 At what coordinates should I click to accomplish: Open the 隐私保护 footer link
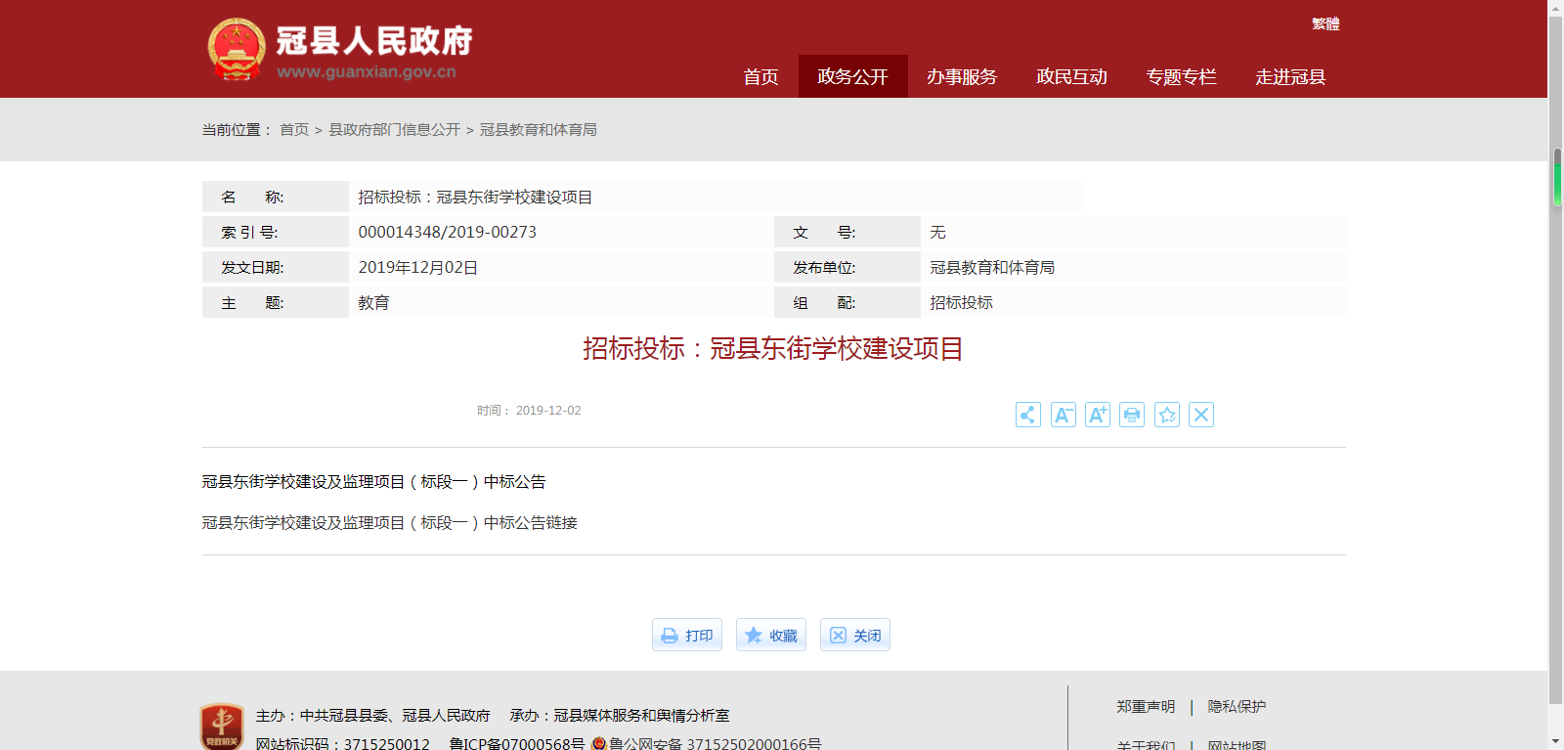tap(1237, 706)
